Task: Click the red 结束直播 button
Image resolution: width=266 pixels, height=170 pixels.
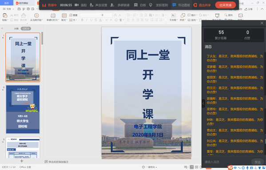Action: point(225,5)
